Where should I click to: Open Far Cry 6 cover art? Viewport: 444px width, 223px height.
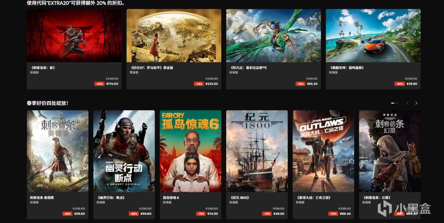pos(190,151)
